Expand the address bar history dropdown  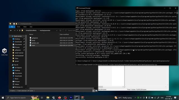57,31
